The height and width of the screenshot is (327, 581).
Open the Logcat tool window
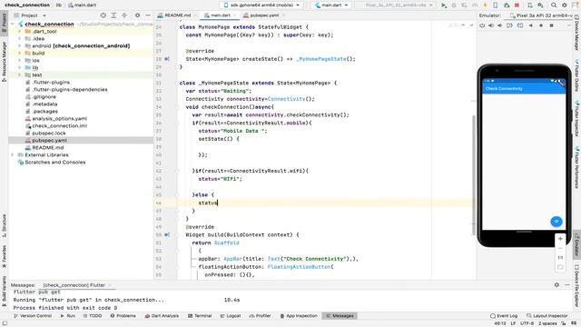(230, 316)
